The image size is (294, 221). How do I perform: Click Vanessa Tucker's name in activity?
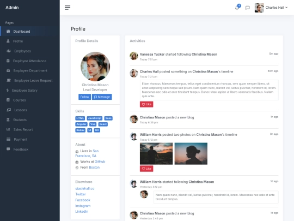pyautogui.click(x=152, y=55)
